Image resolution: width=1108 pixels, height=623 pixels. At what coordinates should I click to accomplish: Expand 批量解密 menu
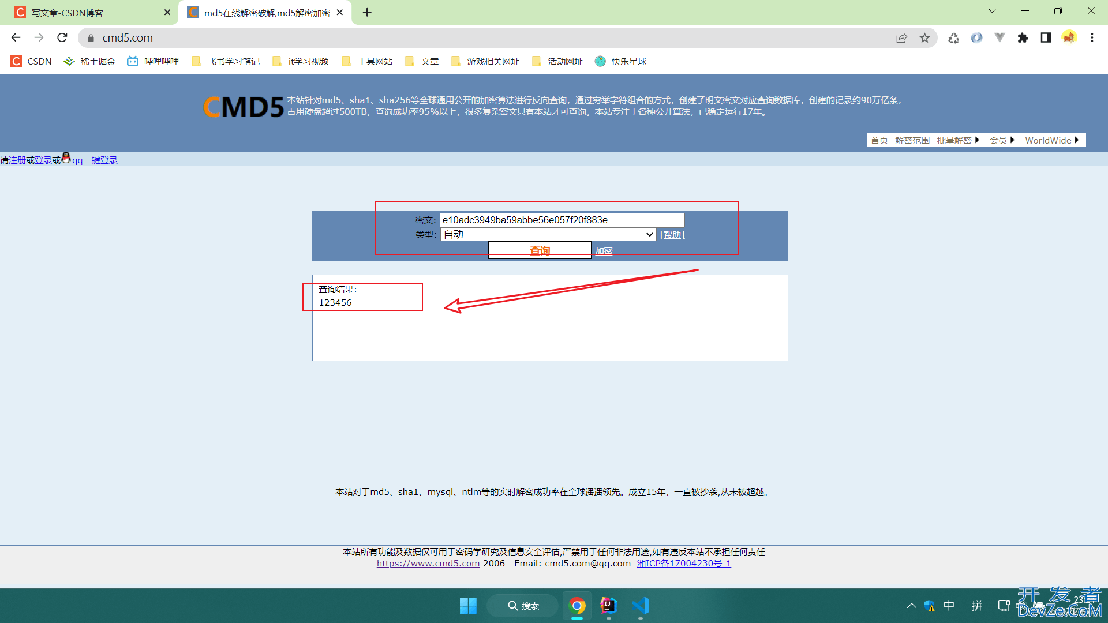point(957,140)
